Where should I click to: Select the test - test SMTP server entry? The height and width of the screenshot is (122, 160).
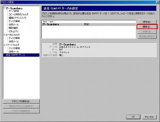point(89,22)
